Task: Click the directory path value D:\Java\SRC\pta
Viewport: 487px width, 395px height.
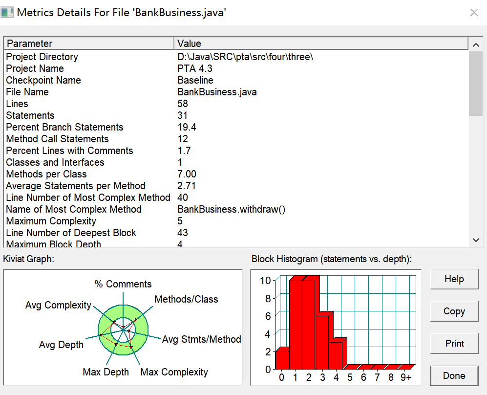Action: point(245,57)
